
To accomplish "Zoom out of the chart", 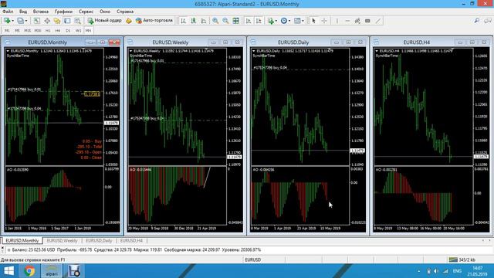I will (225, 21).
